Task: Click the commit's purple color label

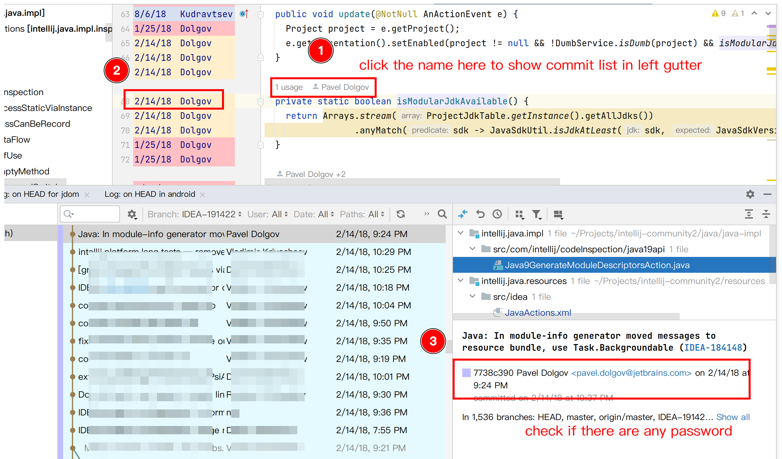Action: point(466,373)
